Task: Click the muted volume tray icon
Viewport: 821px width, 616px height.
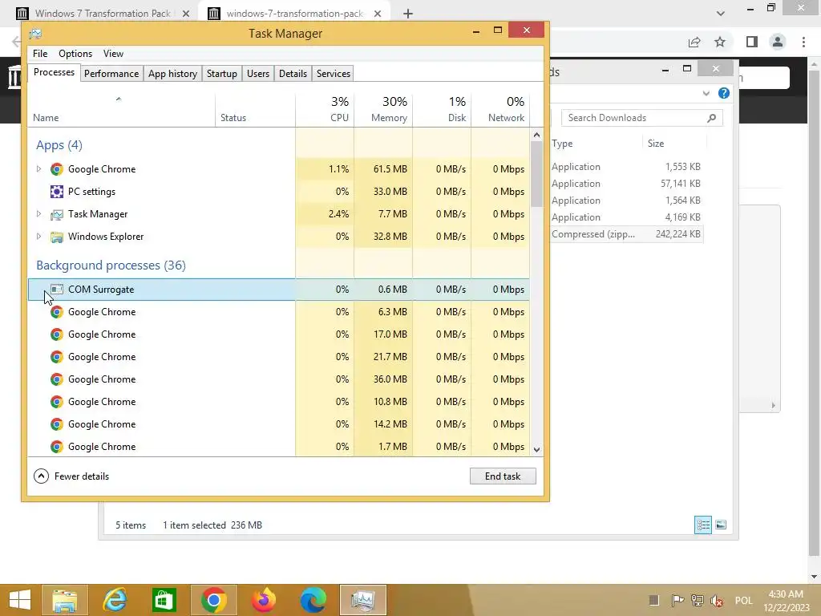Action: pyautogui.click(x=717, y=600)
